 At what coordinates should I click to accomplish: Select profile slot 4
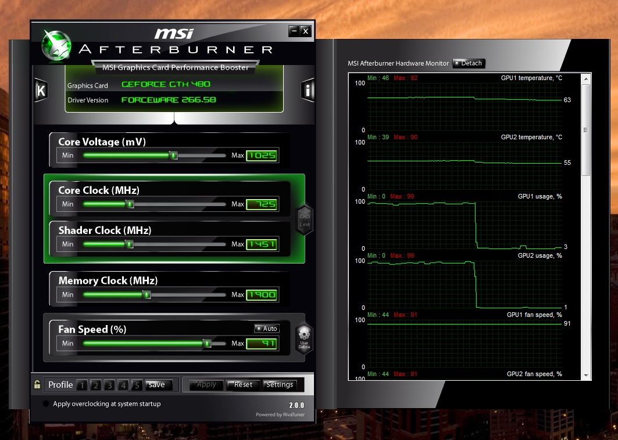click(x=123, y=385)
